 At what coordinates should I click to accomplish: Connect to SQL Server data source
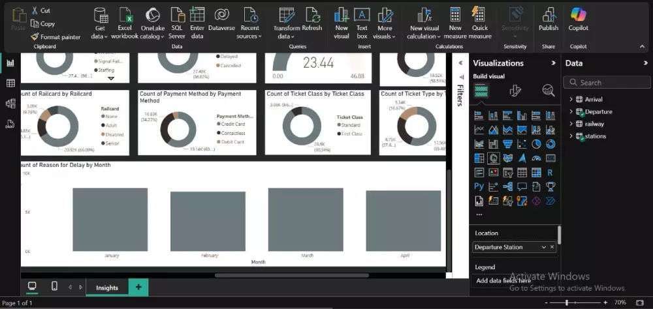coord(177,23)
